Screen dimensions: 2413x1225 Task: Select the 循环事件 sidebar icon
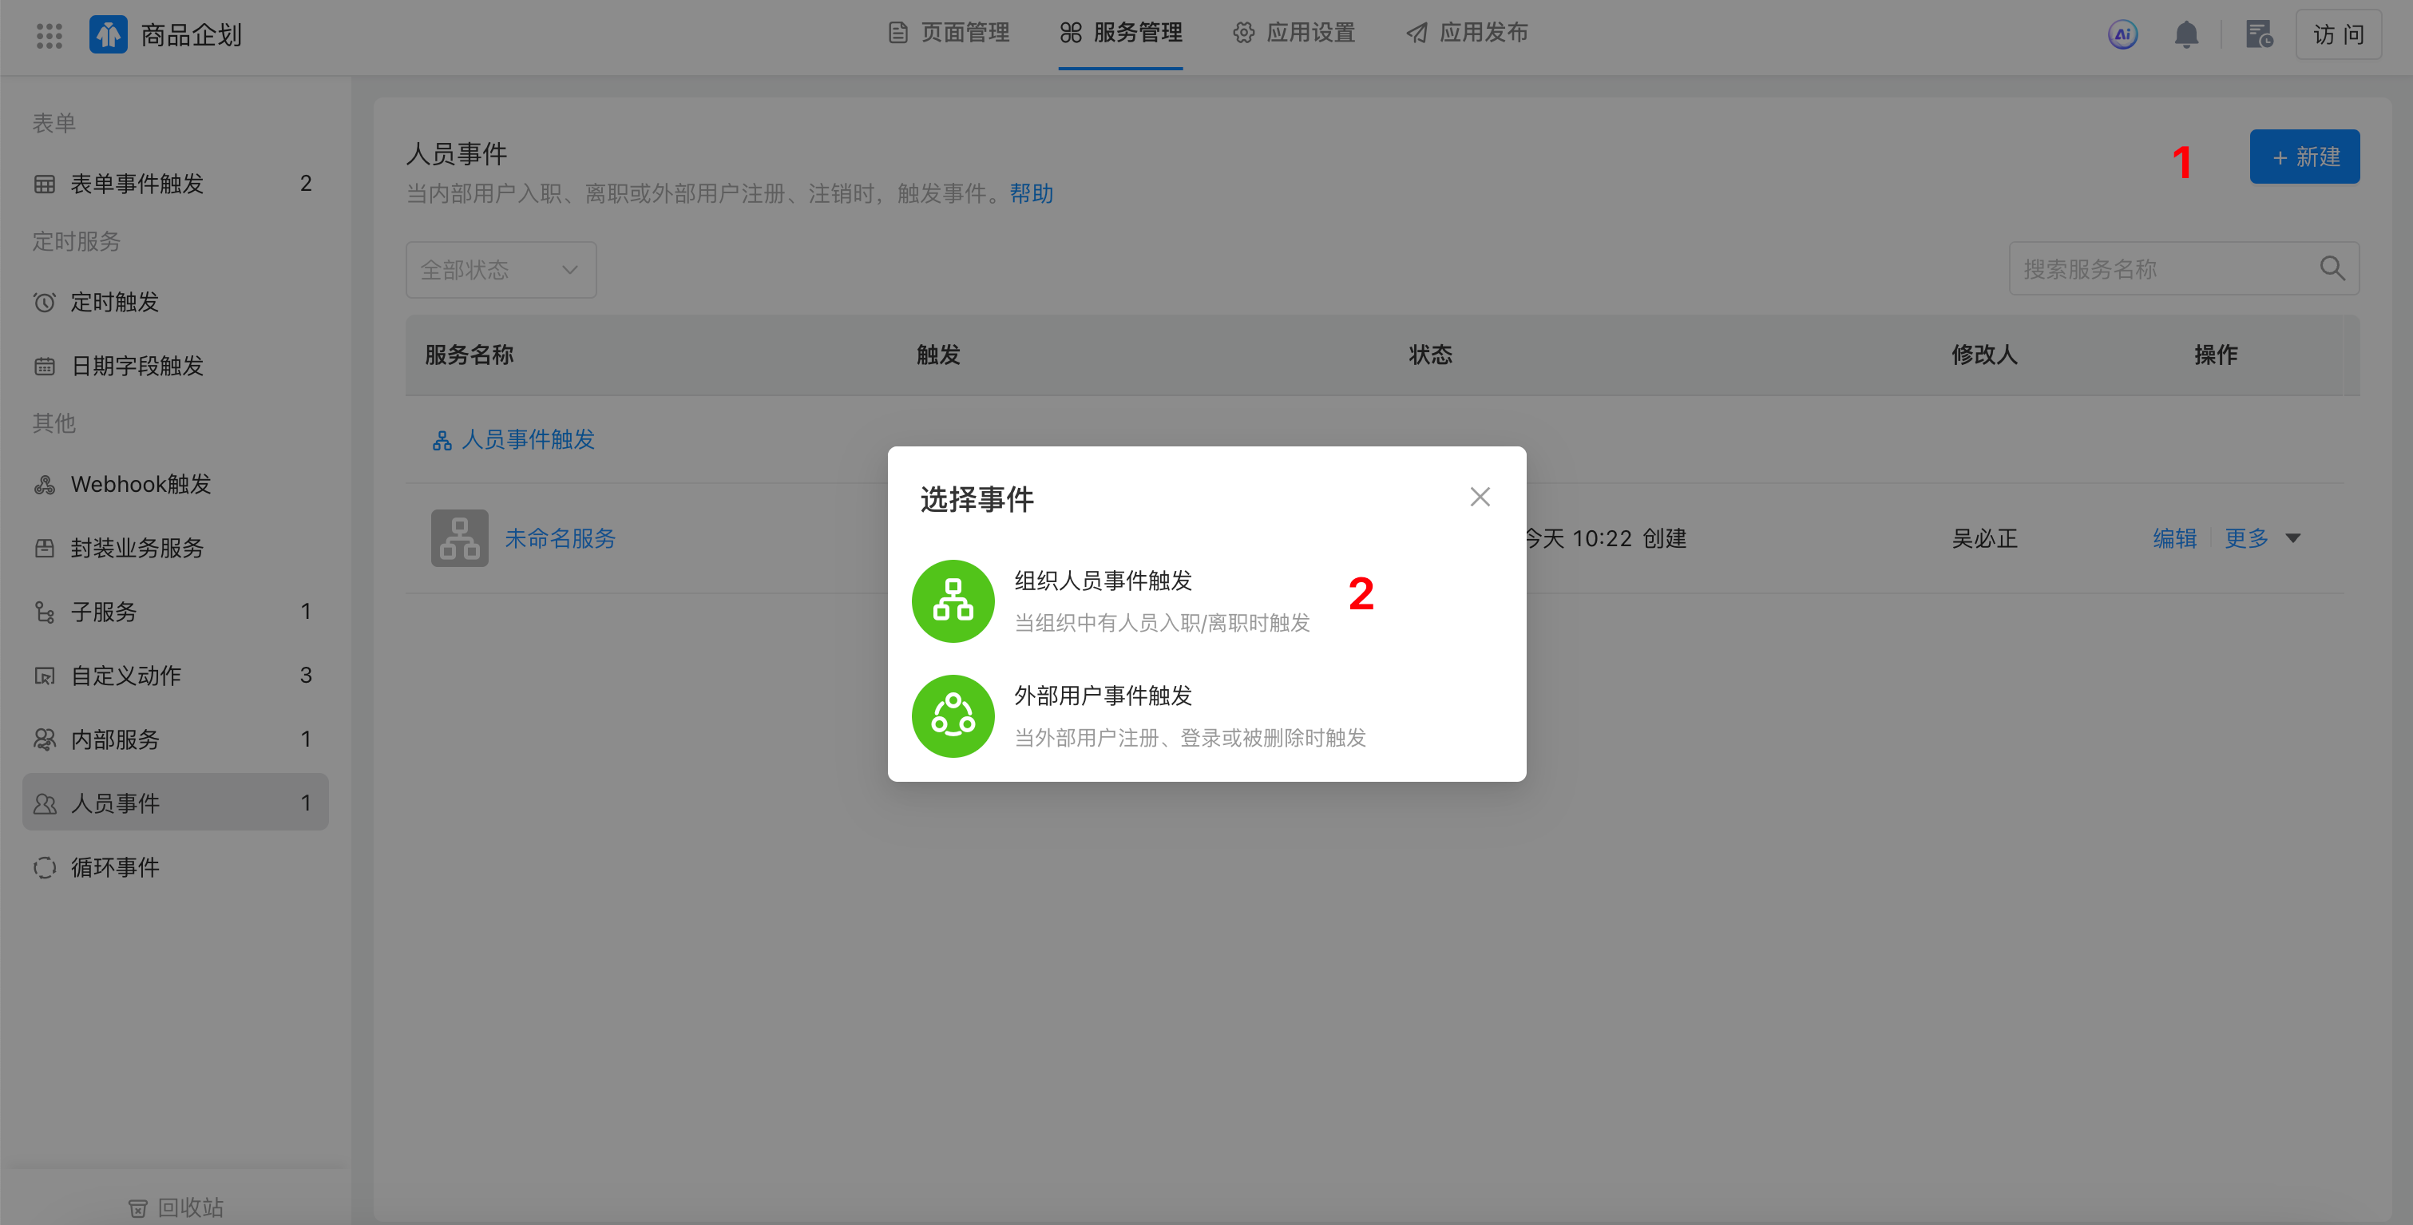click(45, 866)
